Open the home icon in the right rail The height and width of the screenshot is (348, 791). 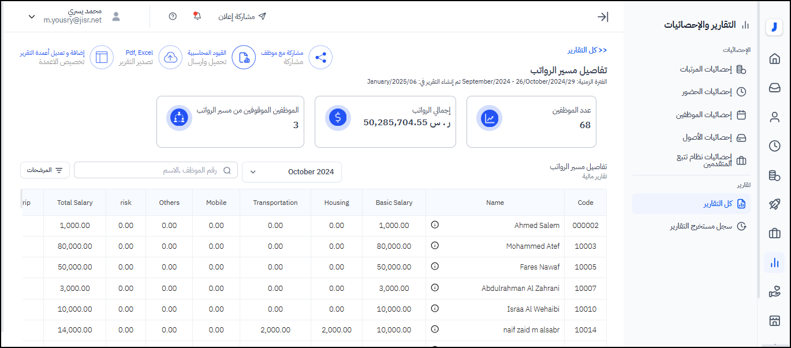pos(774,59)
